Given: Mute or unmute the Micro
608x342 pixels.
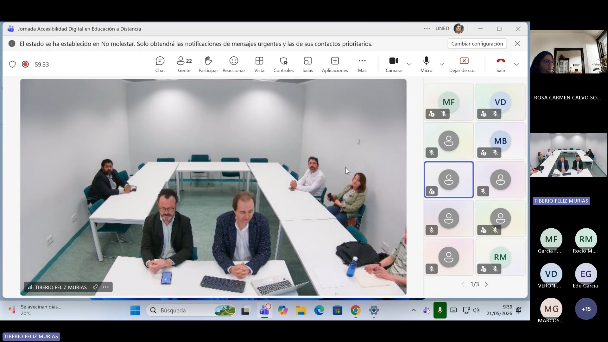Looking at the screenshot, I should coord(426,64).
